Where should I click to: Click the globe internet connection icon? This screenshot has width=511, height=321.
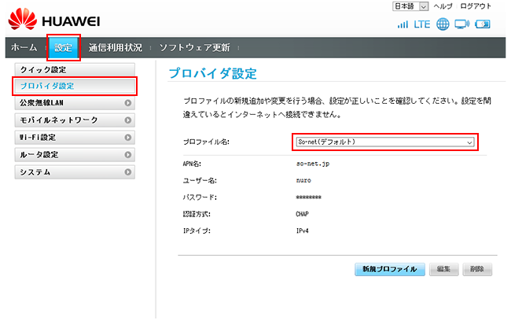[x=443, y=24]
